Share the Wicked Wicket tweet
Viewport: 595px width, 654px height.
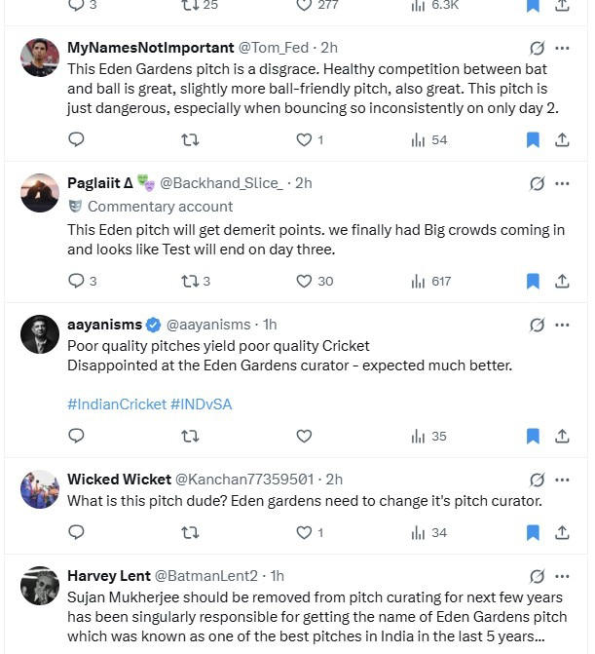pyautogui.click(x=562, y=532)
